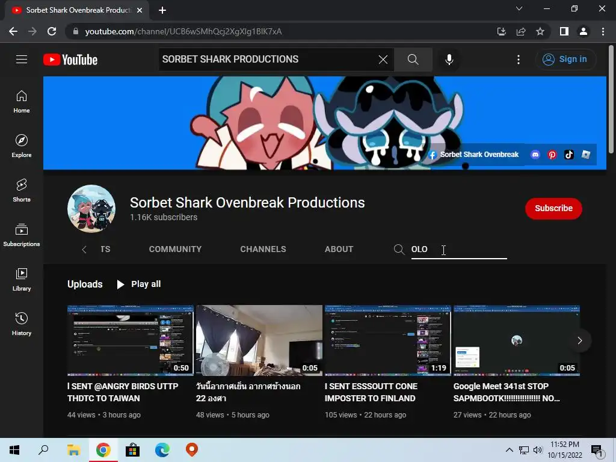616x462 pixels.
Task: Open ESSSOUTT CONE IMPOSTER video thumbnail
Action: [388, 340]
